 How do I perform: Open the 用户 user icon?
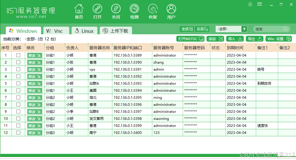[x=171, y=11]
